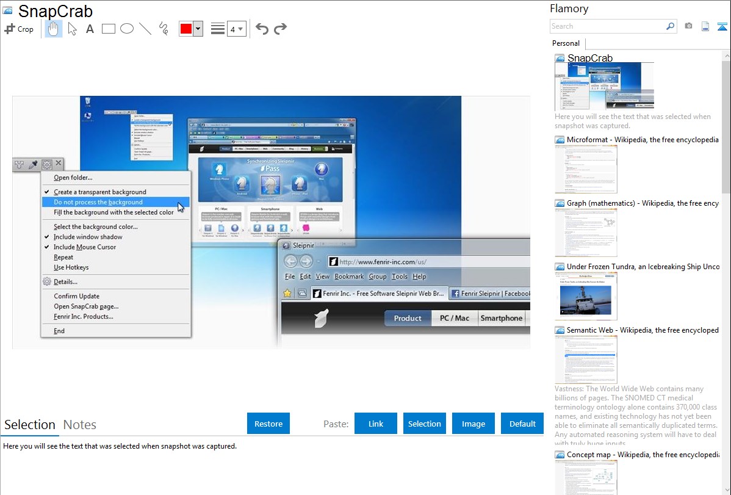Click the Restore button

[268, 423]
